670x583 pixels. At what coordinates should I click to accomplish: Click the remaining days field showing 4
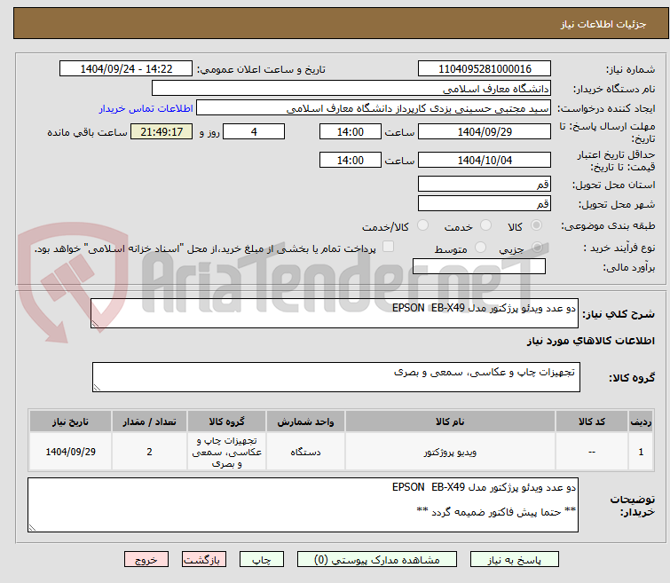[254, 131]
